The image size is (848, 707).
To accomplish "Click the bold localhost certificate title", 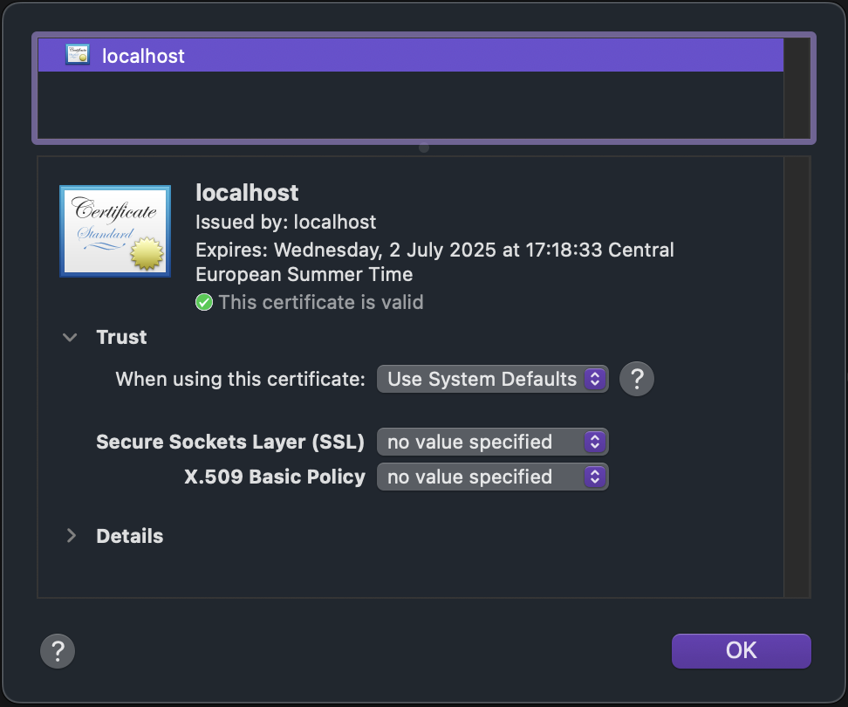I will (x=247, y=193).
